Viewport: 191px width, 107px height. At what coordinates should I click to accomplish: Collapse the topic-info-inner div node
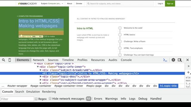(38, 67)
